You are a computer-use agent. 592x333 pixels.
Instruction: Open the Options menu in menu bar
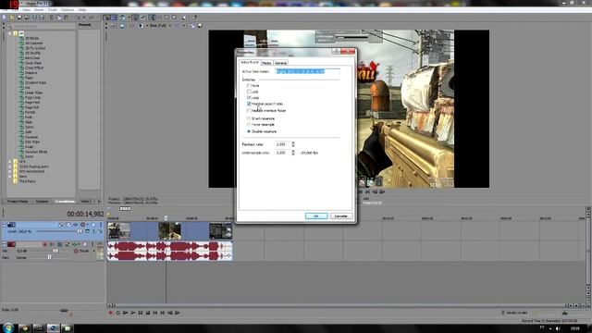[68, 10]
